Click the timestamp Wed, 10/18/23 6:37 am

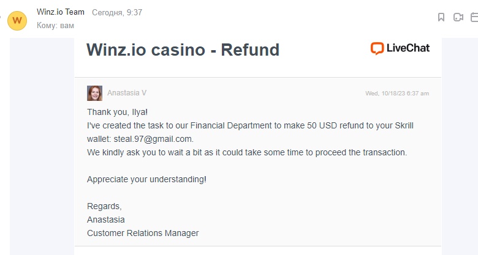397,94
